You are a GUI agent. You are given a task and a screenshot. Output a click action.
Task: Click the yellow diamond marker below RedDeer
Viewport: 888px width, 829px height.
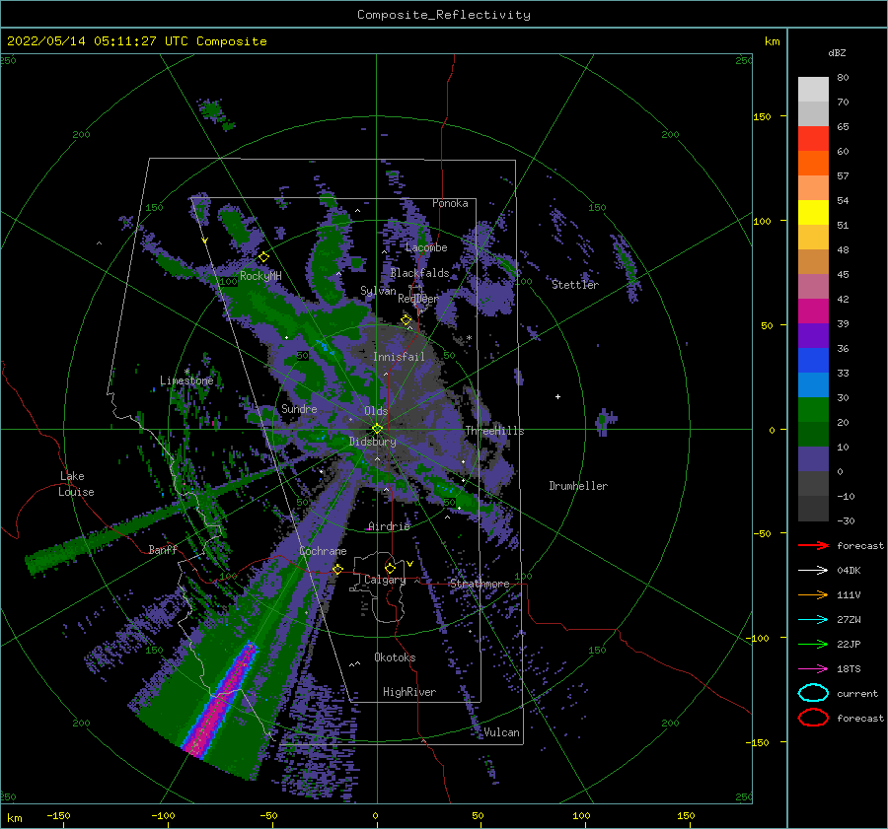point(407,320)
